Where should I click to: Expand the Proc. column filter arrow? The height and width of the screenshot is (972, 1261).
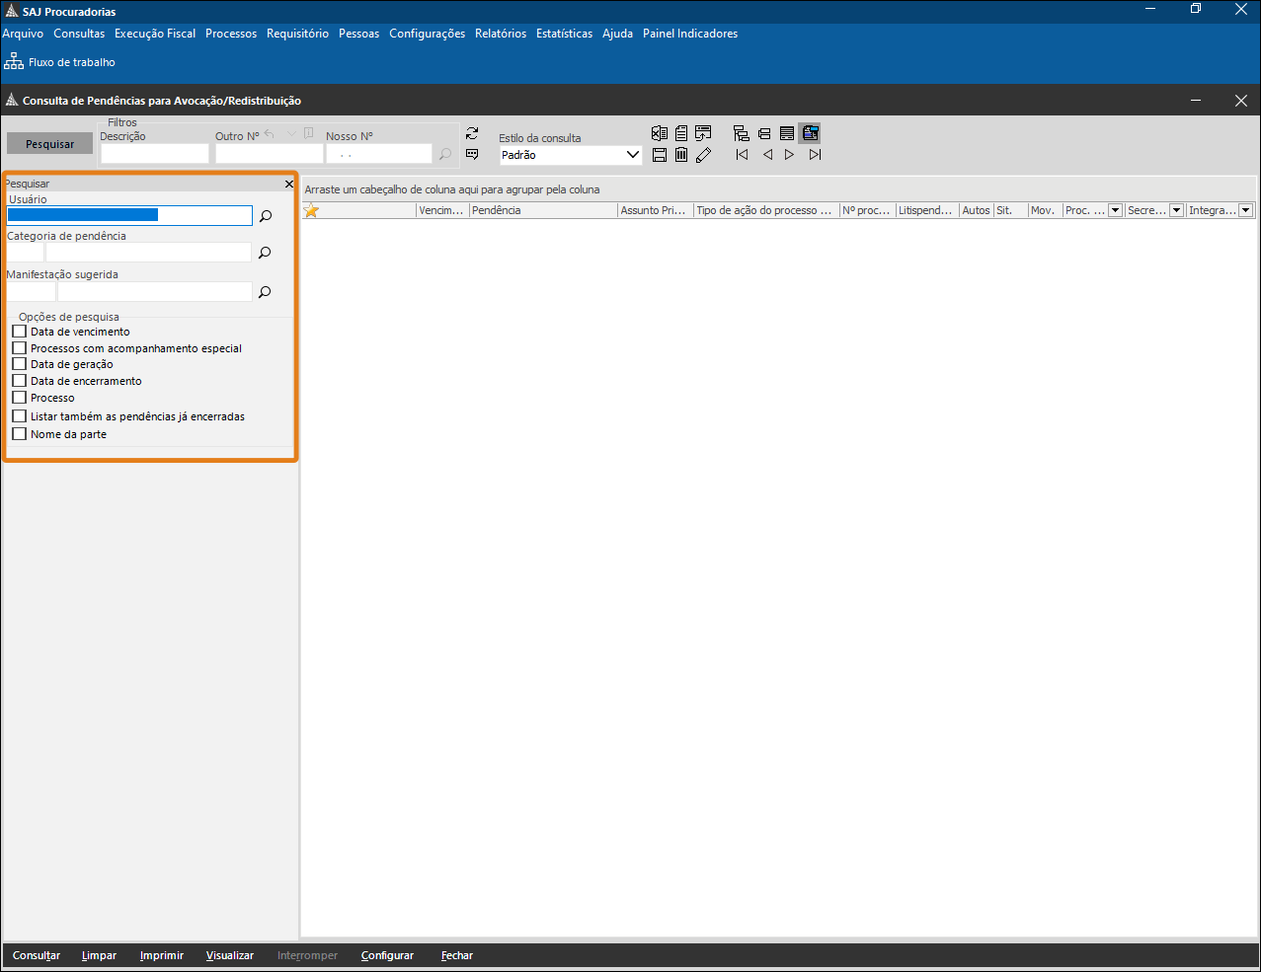point(1115,210)
